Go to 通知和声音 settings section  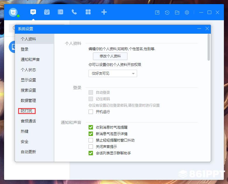pos(34,59)
